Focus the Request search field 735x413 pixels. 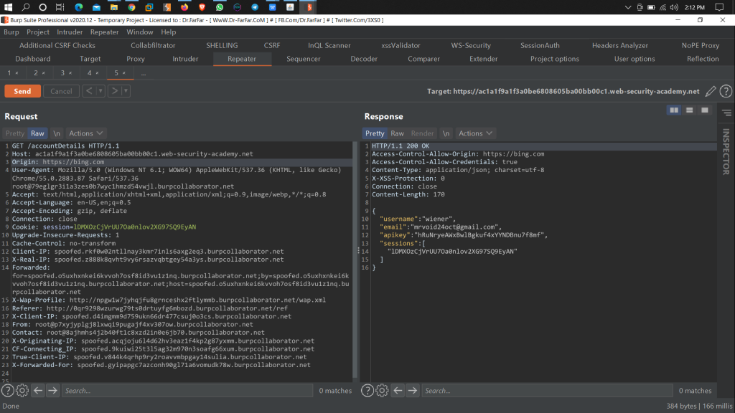point(187,391)
